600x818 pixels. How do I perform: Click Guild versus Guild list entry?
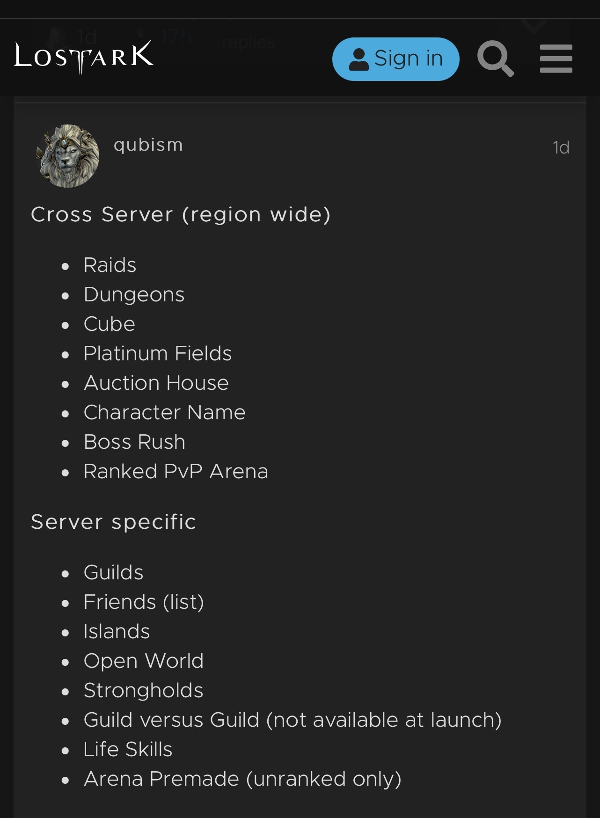click(x=293, y=720)
